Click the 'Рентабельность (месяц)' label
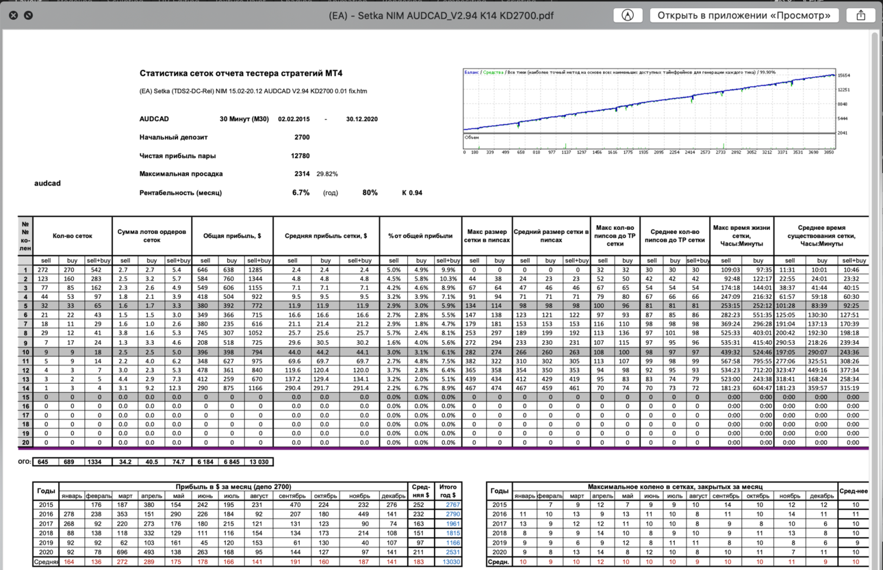 (x=181, y=193)
